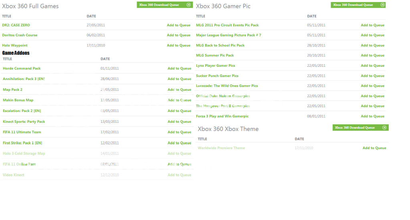This screenshot has height=220, width=410.
Task: Open FIFA 11 Ultimate Team link
Action: point(22,132)
